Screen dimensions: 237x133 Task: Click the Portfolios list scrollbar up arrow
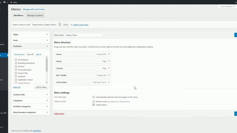[47, 57]
